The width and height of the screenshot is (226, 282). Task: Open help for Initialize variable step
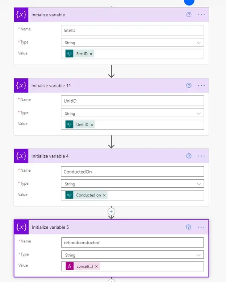[x=189, y=15]
